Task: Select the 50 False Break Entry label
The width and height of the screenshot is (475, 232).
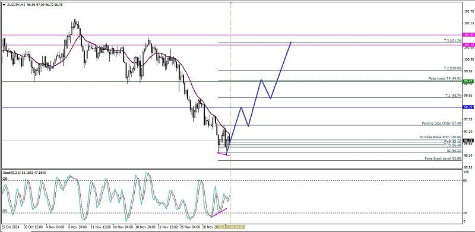Action: [440, 137]
